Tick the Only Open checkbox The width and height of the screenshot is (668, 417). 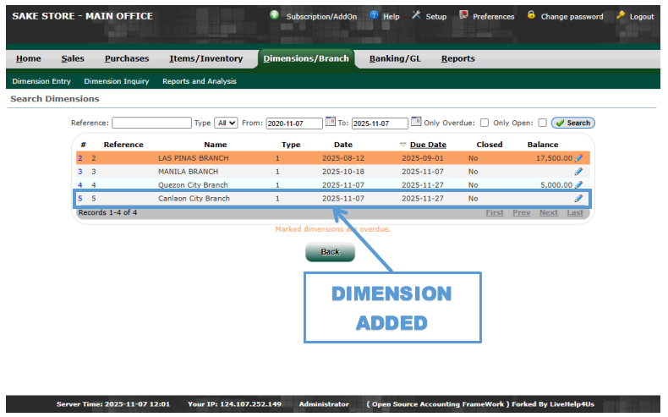point(542,123)
